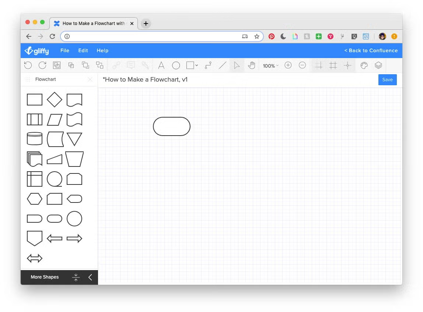This screenshot has width=423, height=312.
Task: Toggle snap to grid crosshair
Action: (x=347, y=65)
